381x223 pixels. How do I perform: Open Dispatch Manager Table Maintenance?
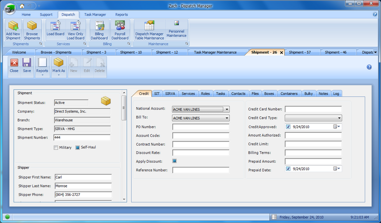click(150, 30)
